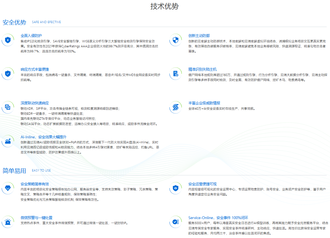The height and width of the screenshot is (238, 330).
Task: Select the 精准识别失陷主机 title
Action: point(202,69)
